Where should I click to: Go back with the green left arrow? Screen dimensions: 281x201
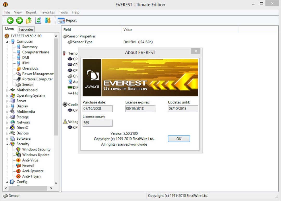pos(10,21)
